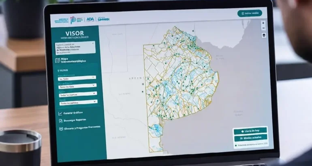Zoom out the map with minus button
This screenshot has height=166, width=312.
click(263, 28)
